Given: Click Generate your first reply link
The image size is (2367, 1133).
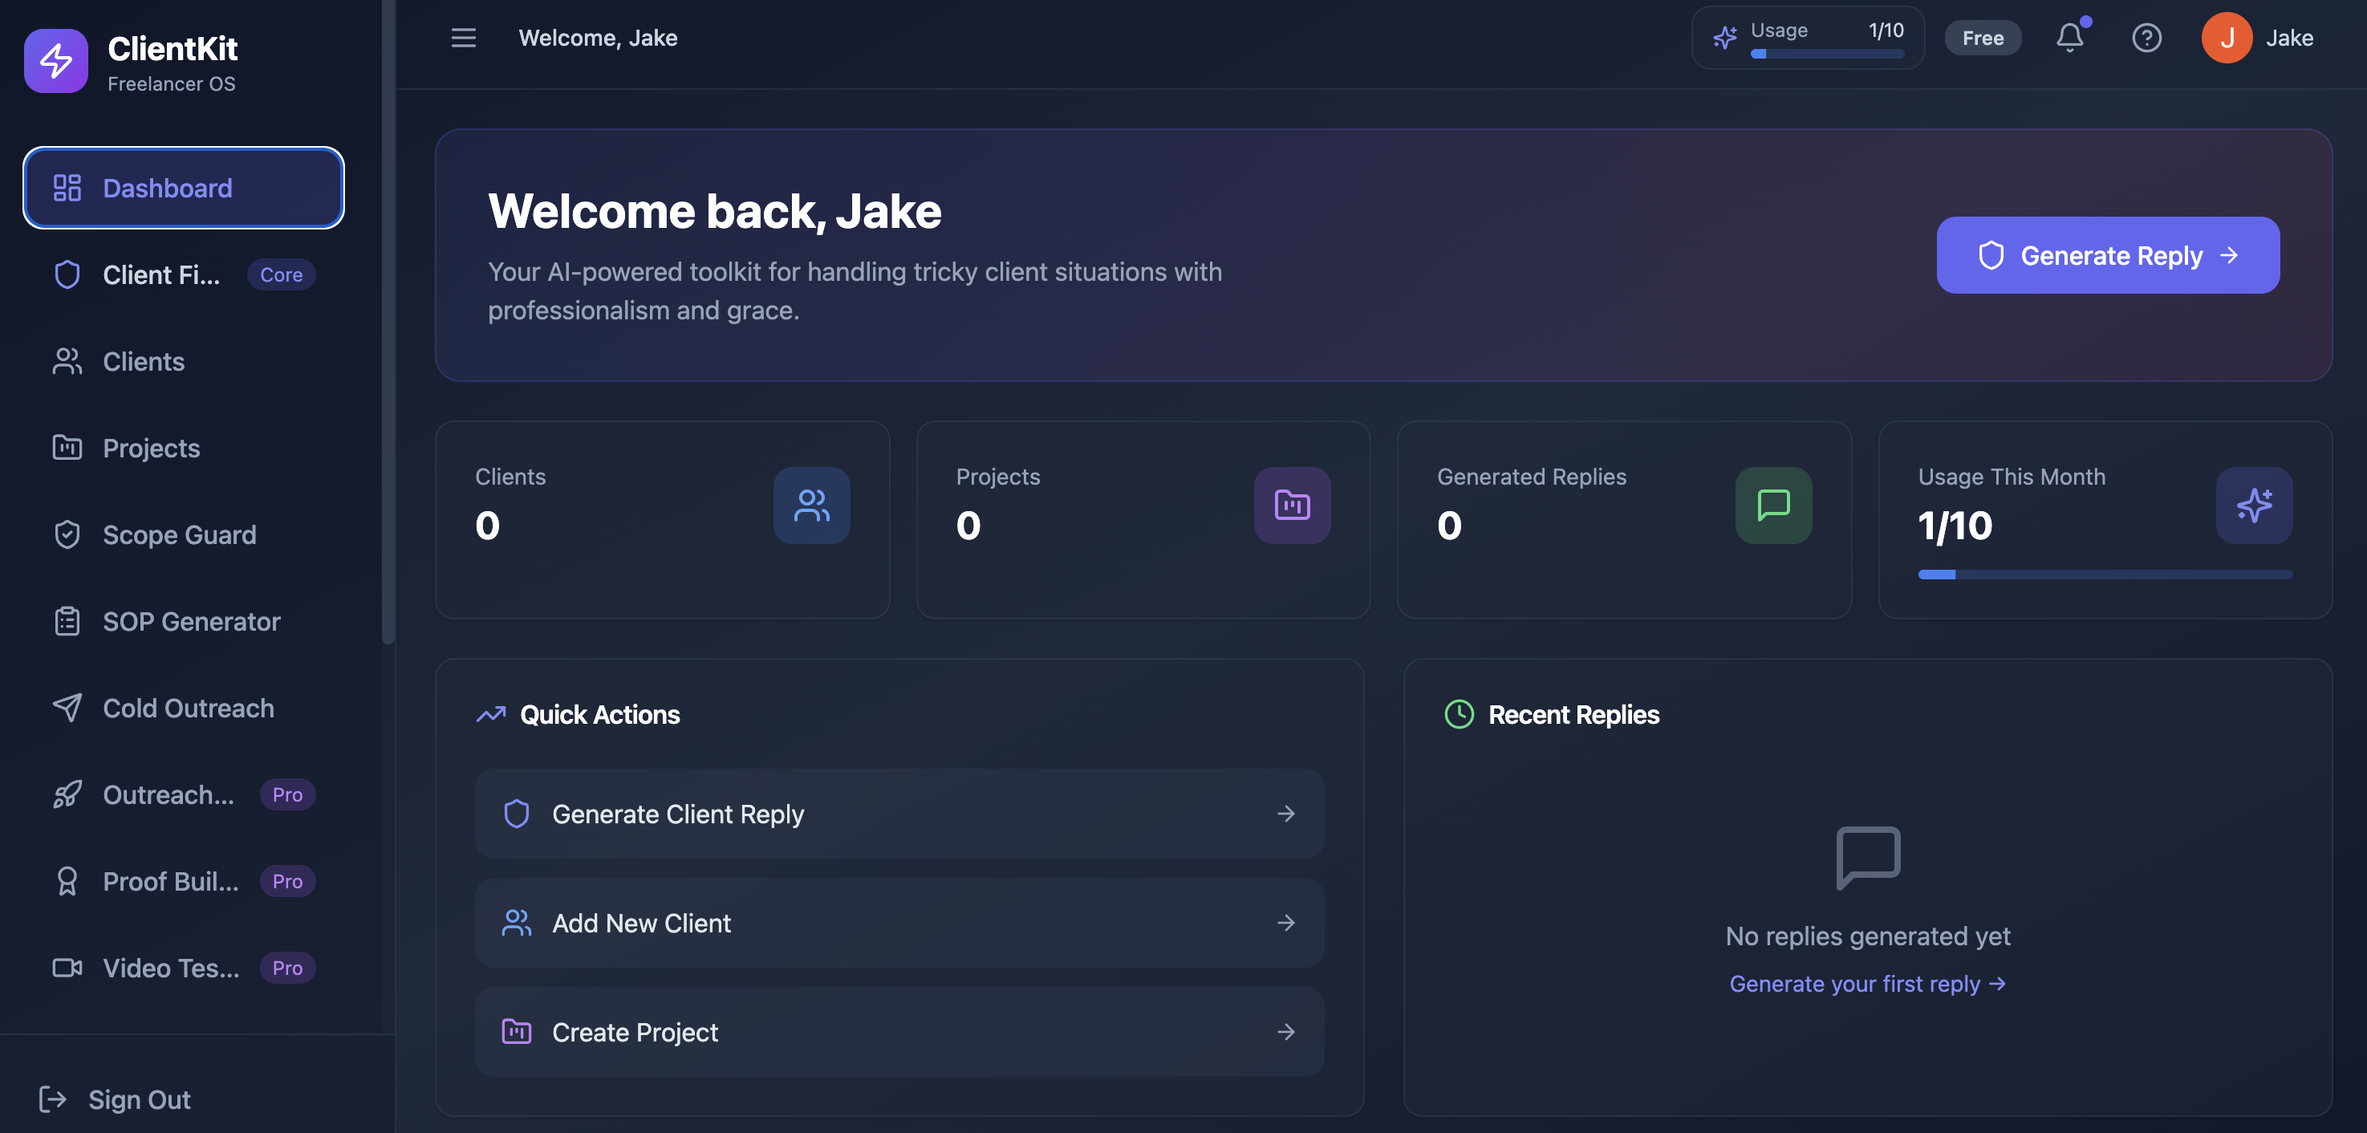Looking at the screenshot, I should (1867, 983).
